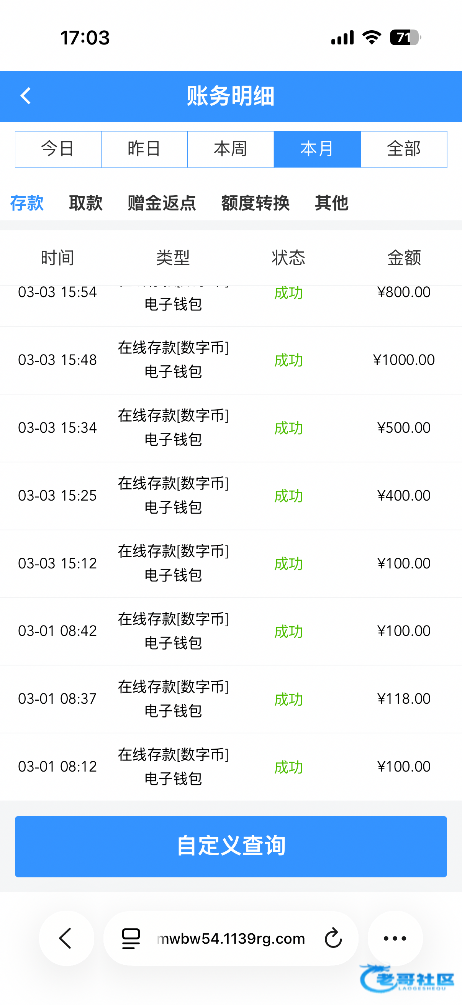
Task: Switch to the 赠金返点 tab
Action: point(162,203)
